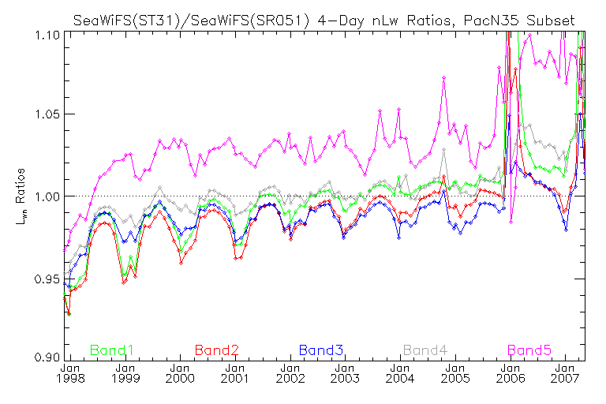
Task: Select the chart title text
Action: point(324,20)
